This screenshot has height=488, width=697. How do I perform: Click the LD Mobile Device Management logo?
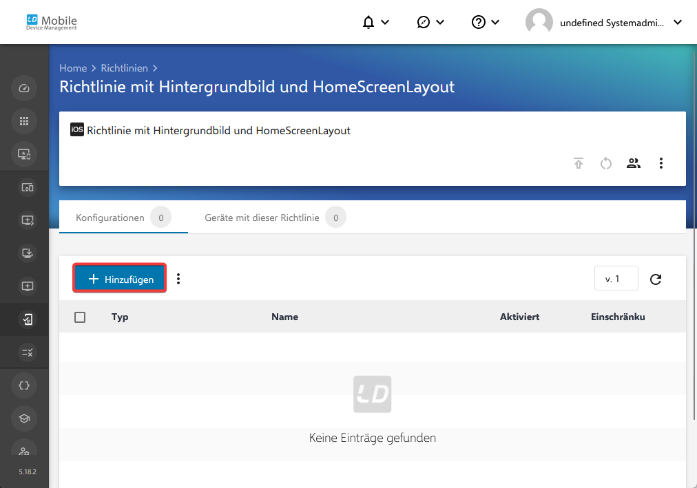click(52, 22)
